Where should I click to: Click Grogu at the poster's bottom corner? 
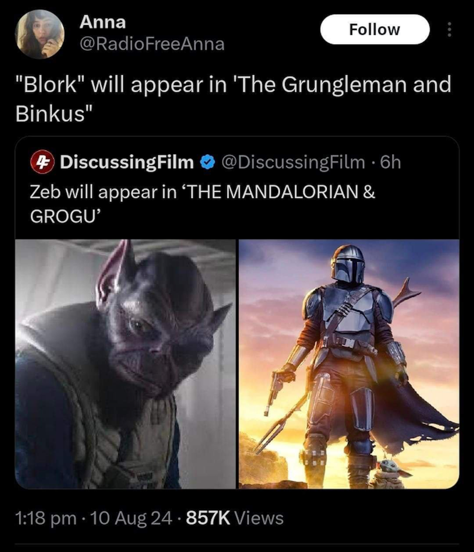click(390, 473)
